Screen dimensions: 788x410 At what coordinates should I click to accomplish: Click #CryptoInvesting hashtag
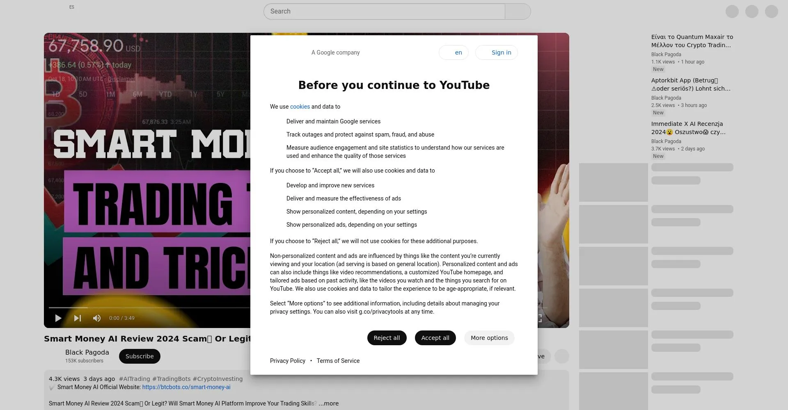(x=218, y=379)
